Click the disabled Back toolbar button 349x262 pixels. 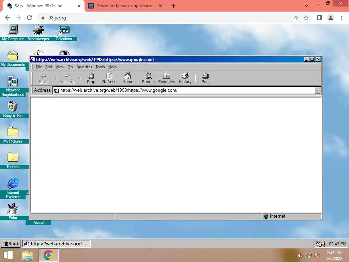click(43, 78)
